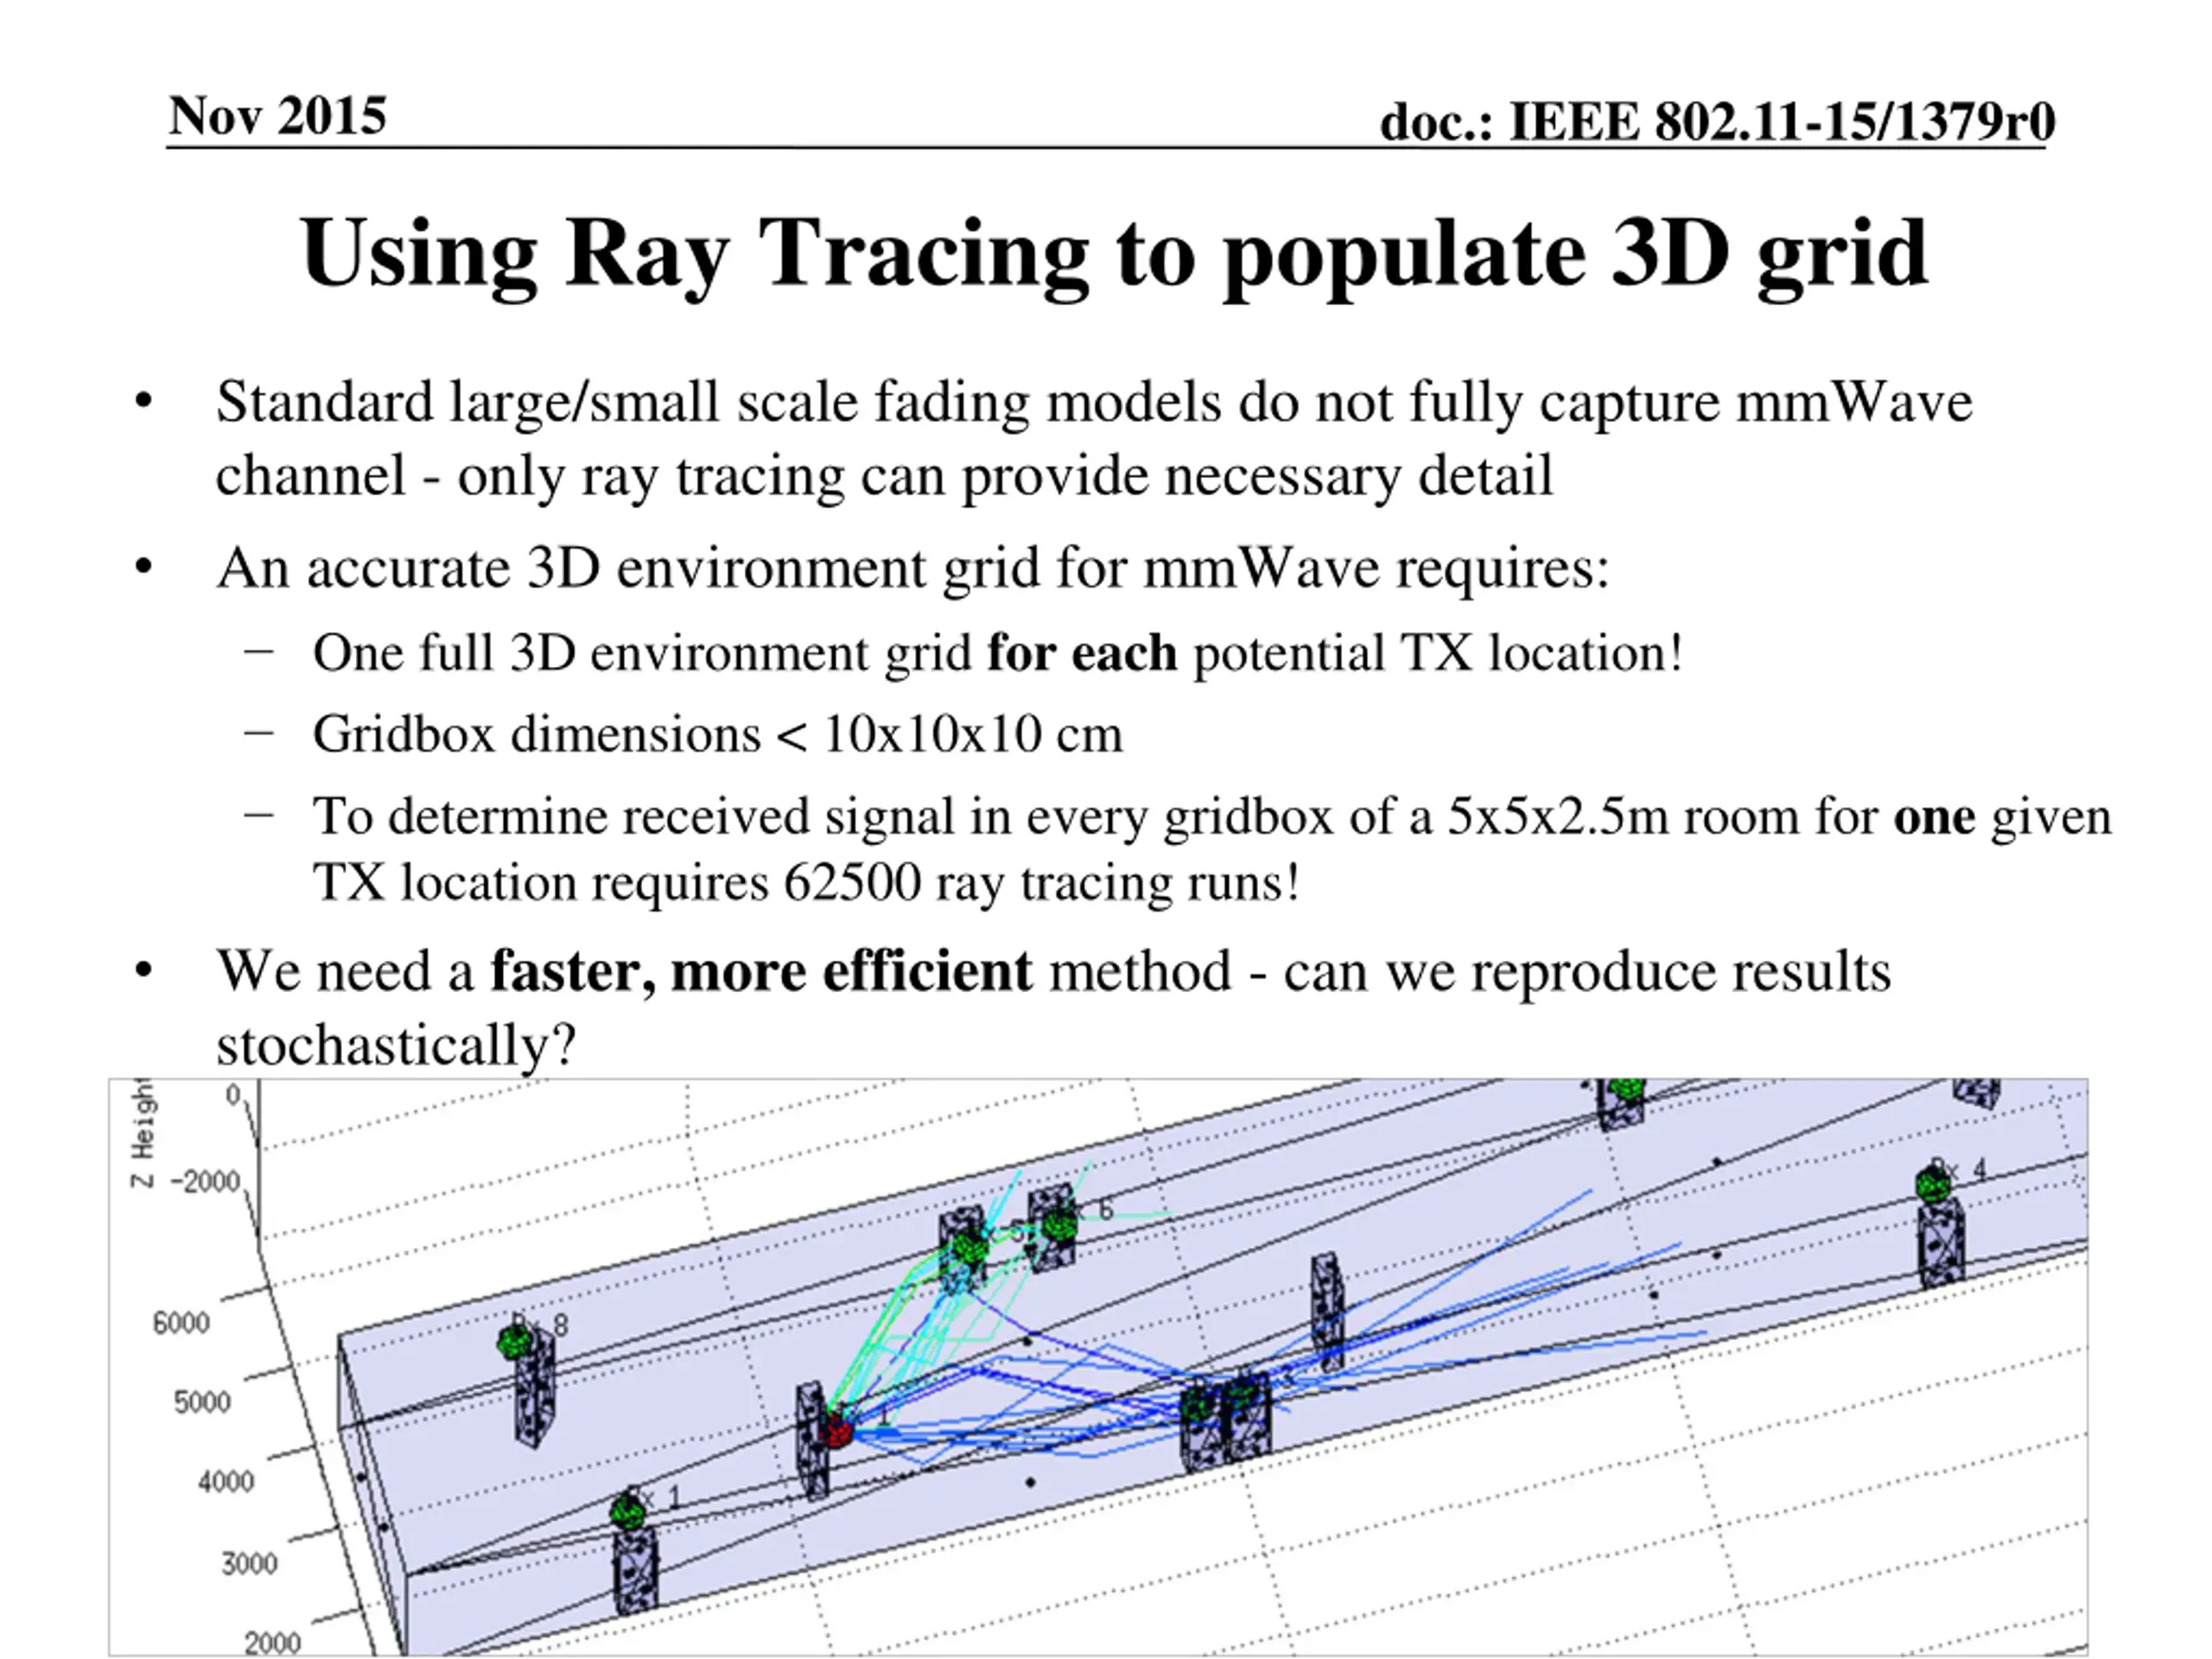Click the red transmitter node in the plot
Viewport: 2212px width, 1659px height.
click(x=835, y=1430)
